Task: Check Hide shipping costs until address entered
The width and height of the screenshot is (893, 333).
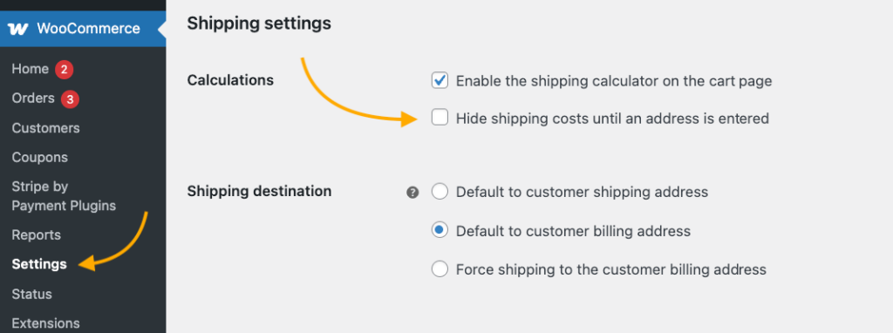Action: point(440,118)
